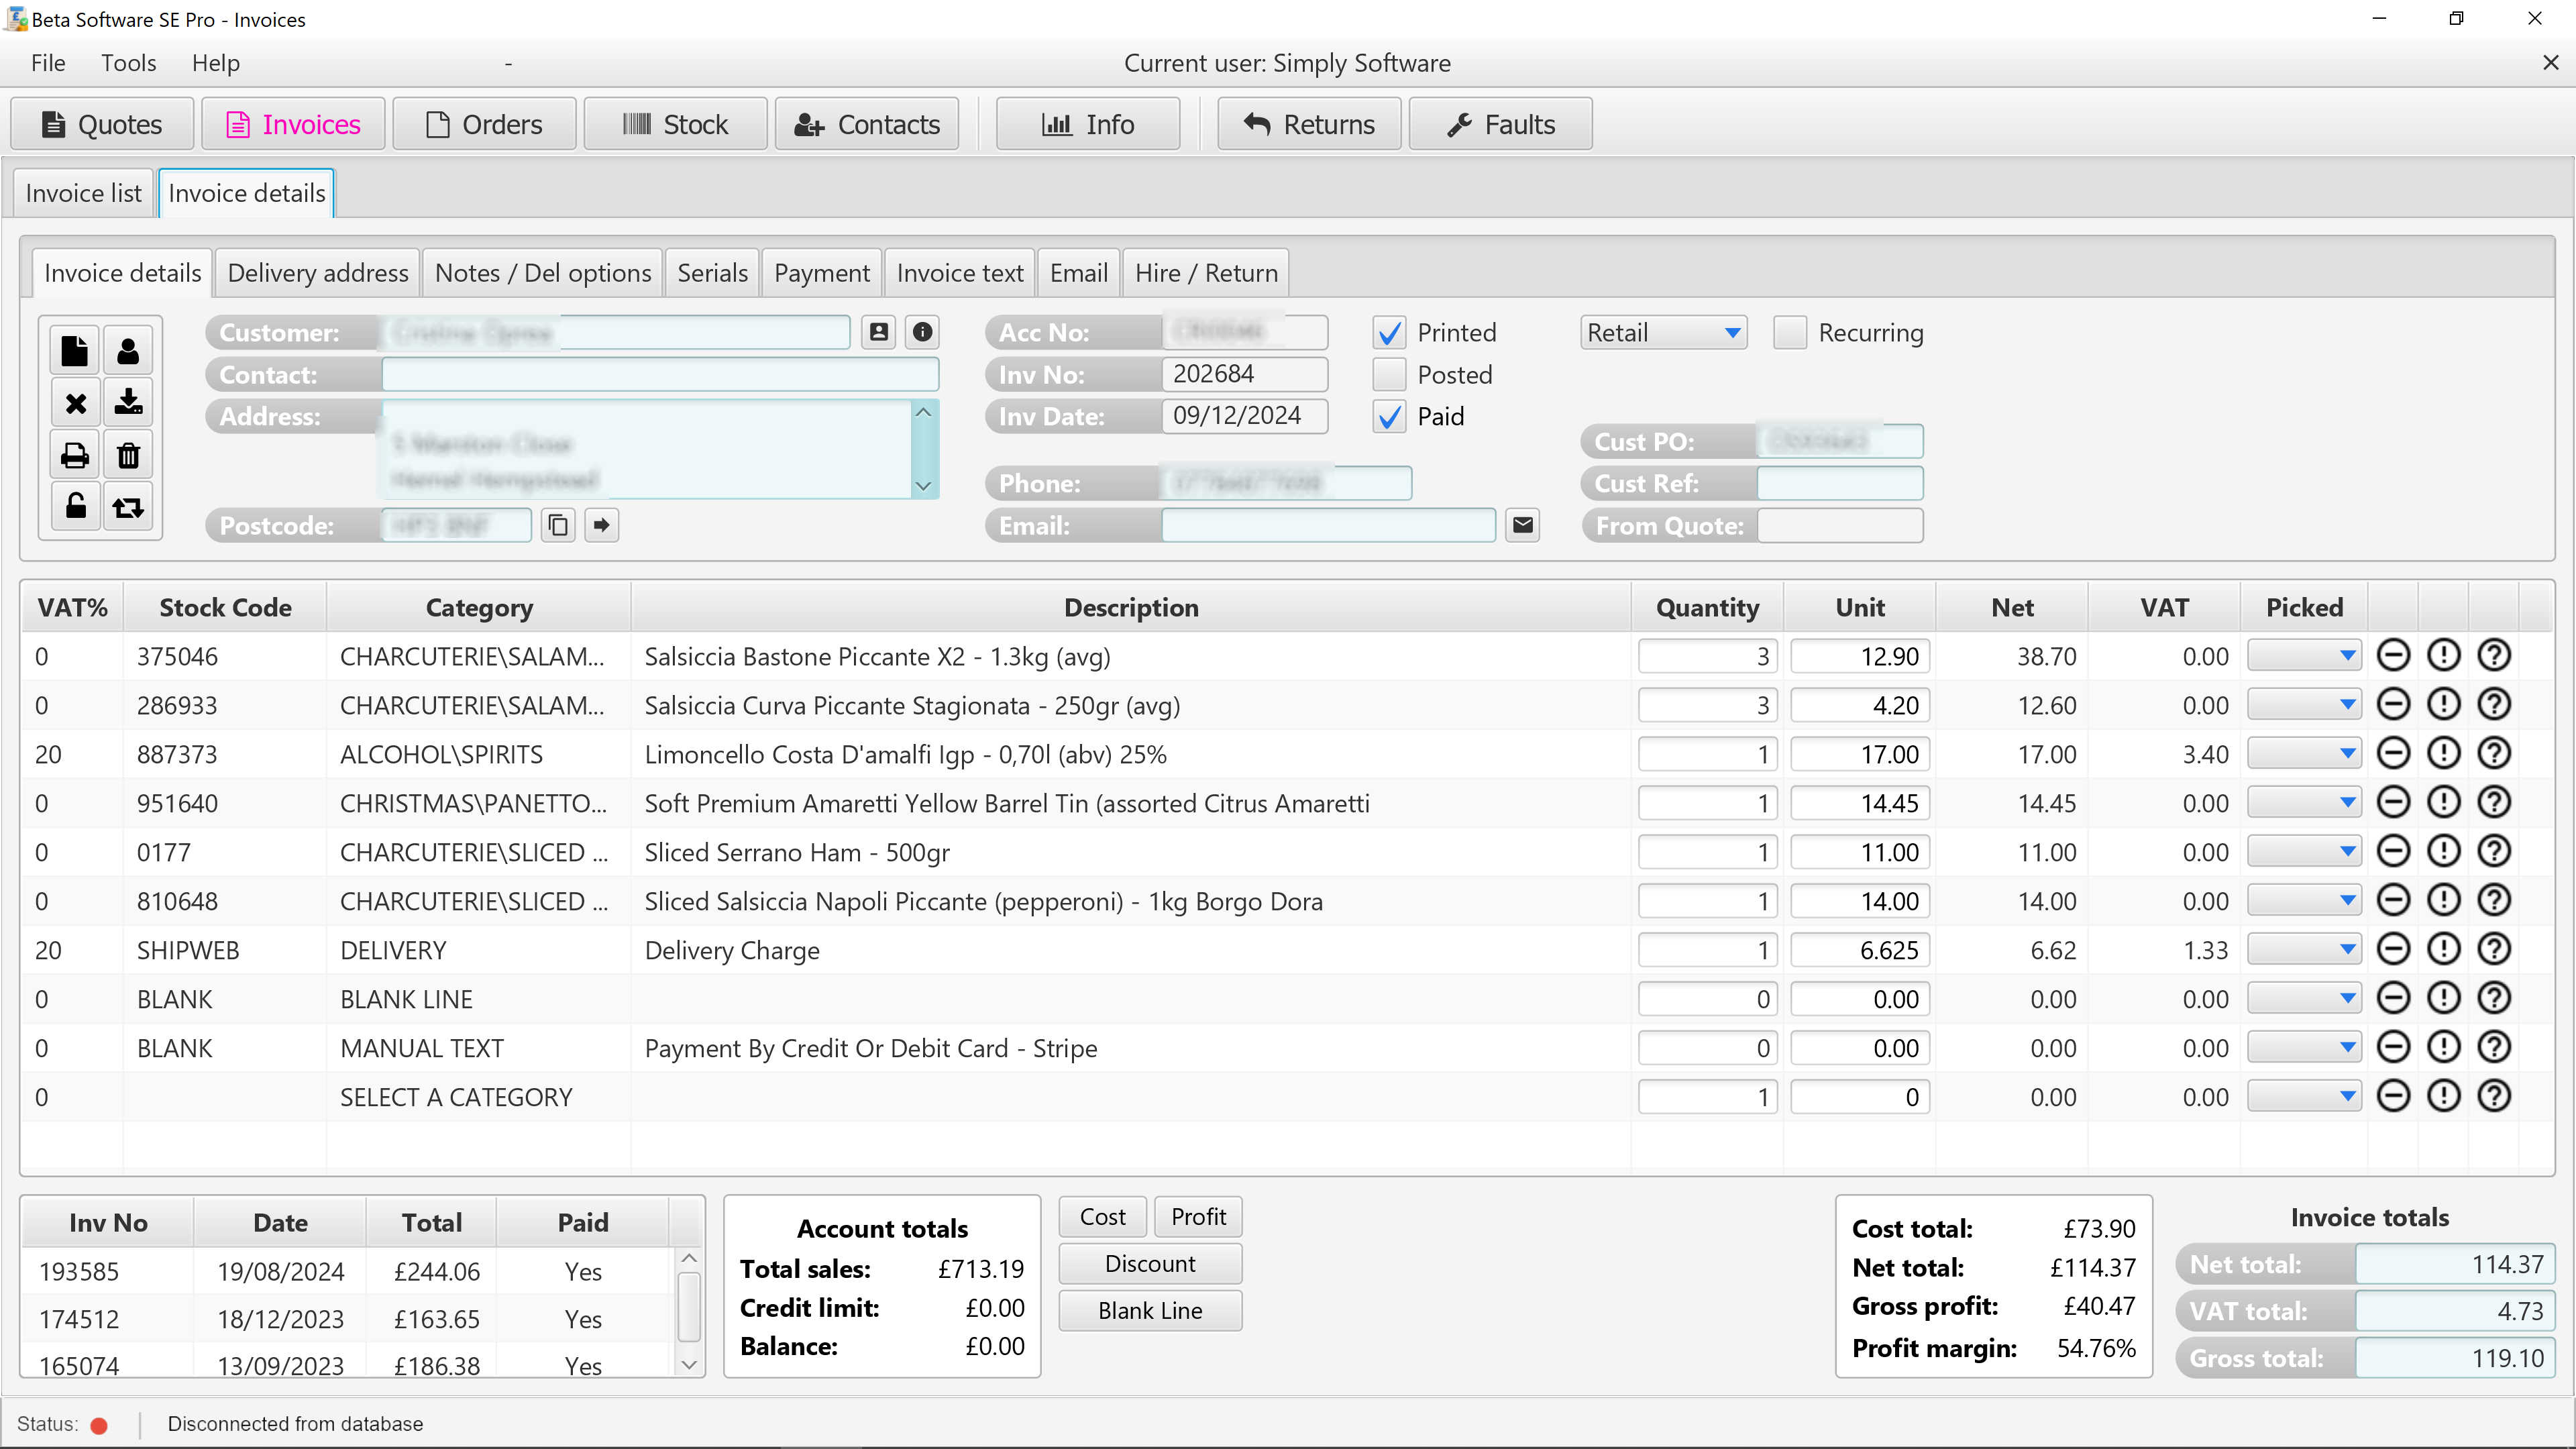Open customer lookup beside Customer field
2576x1449 pixels.
[x=878, y=332]
